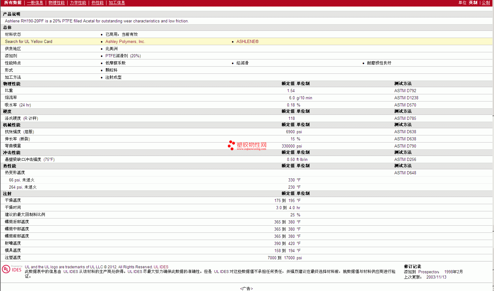Image resolution: width=494 pixels, height=291 pixels.
Task: Click the processing method 注射成型
Action: [x=113, y=77]
